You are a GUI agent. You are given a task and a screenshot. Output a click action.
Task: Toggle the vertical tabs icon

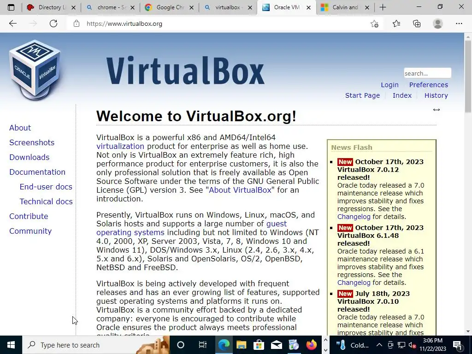[11, 7]
